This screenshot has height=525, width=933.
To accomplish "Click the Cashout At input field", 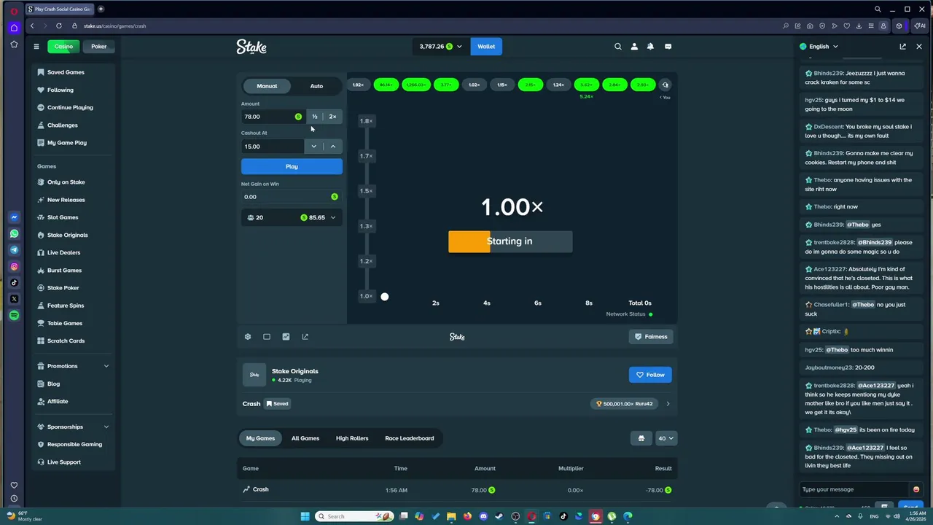I will pyautogui.click(x=273, y=147).
